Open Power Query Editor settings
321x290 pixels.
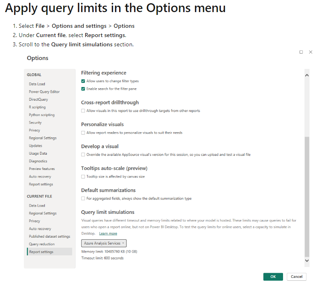[x=44, y=92]
